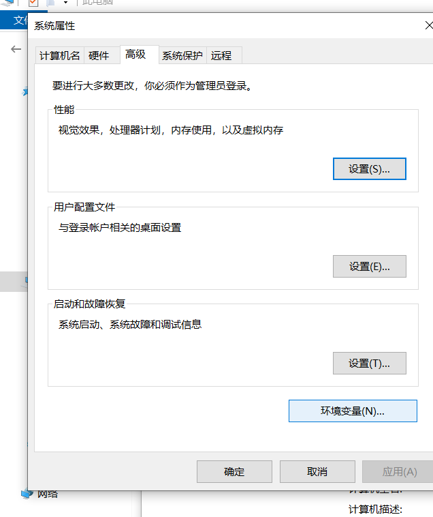The height and width of the screenshot is (517, 433).
Task: Open the 系统保护 tab
Action: tap(182, 55)
